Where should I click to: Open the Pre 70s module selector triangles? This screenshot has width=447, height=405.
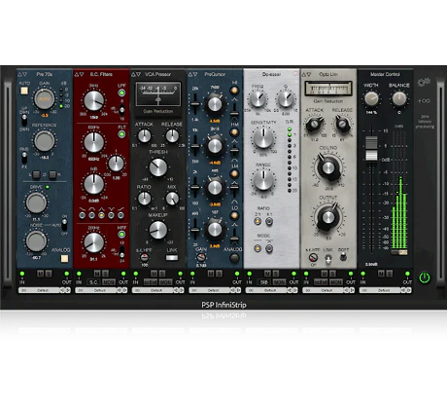(x=22, y=74)
